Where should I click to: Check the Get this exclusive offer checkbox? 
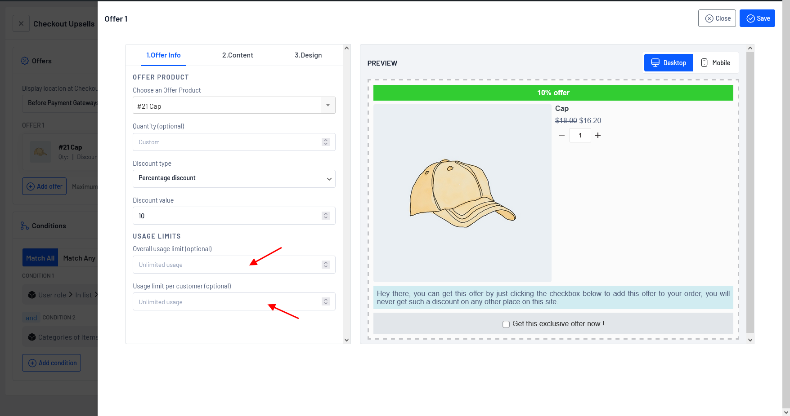click(506, 324)
